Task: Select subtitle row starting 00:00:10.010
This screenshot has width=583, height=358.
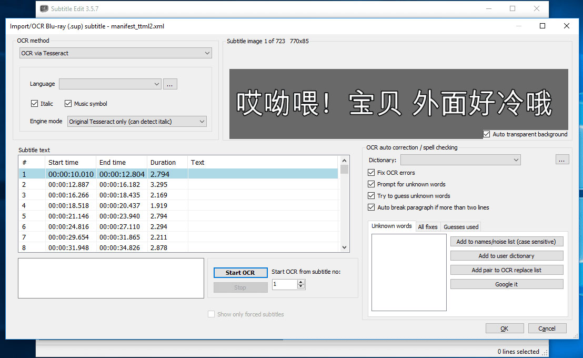Action: (x=178, y=174)
